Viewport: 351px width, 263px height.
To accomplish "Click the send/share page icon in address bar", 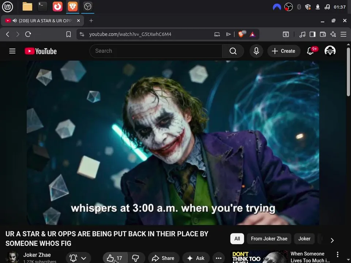I will [228, 34].
